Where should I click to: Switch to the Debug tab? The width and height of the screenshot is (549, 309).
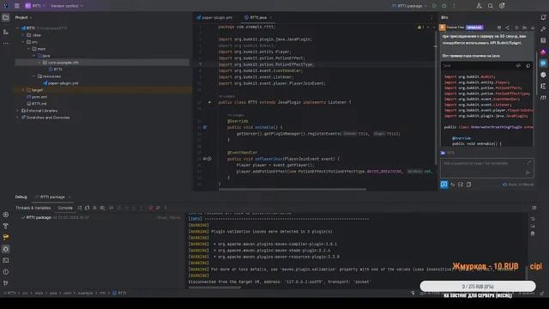pos(21,197)
